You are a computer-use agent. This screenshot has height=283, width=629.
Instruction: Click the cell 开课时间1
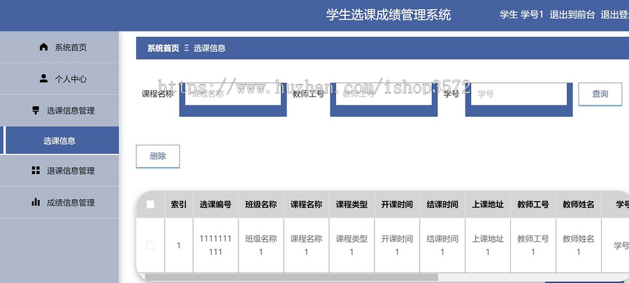click(397, 245)
